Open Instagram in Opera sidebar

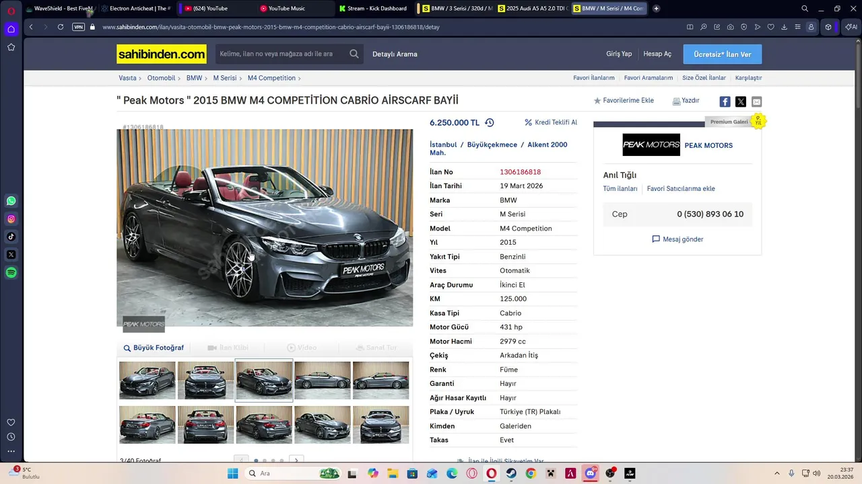tap(11, 219)
